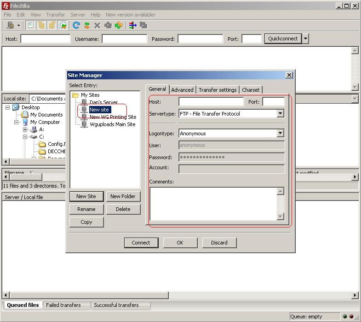The width and height of the screenshot is (361, 322).
Task: Click the Process Queue arrows icon
Action: 87,25
